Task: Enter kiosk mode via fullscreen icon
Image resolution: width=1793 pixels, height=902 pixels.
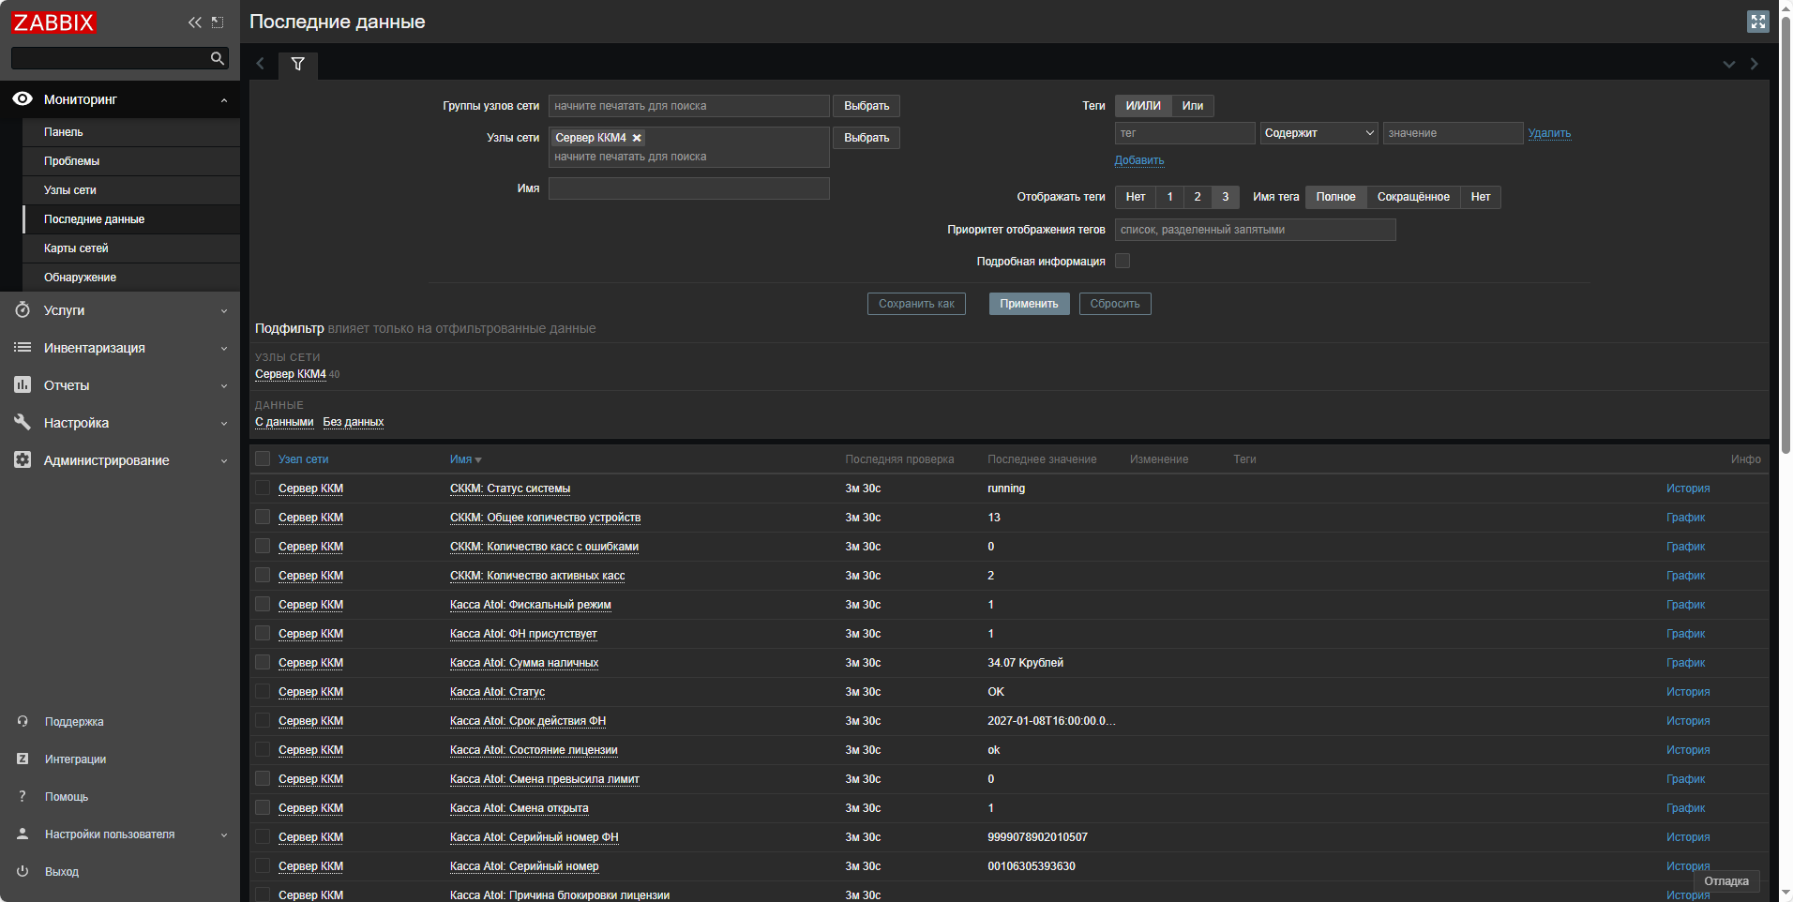Action: [1757, 22]
